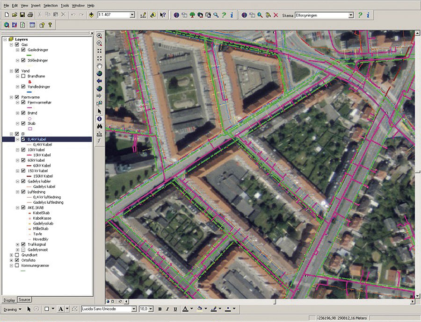Expand the Grundkort layer group
The width and height of the screenshot is (421, 322).
[x=11, y=255]
